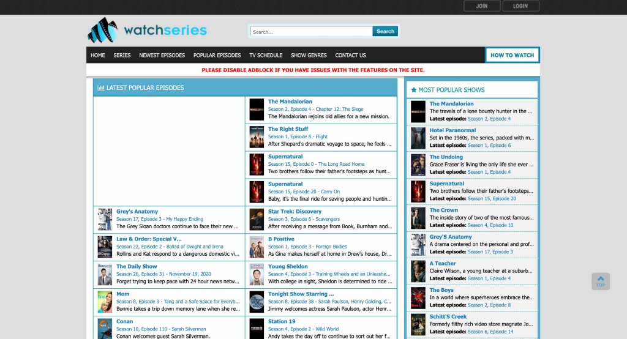Go to Newest Episodes page
Image resolution: width=627 pixels, height=339 pixels.
[x=162, y=55]
